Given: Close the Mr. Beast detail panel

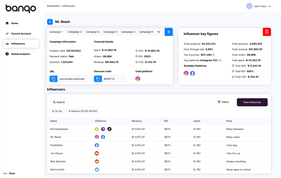Looking at the screenshot, I should click(x=50, y=22).
